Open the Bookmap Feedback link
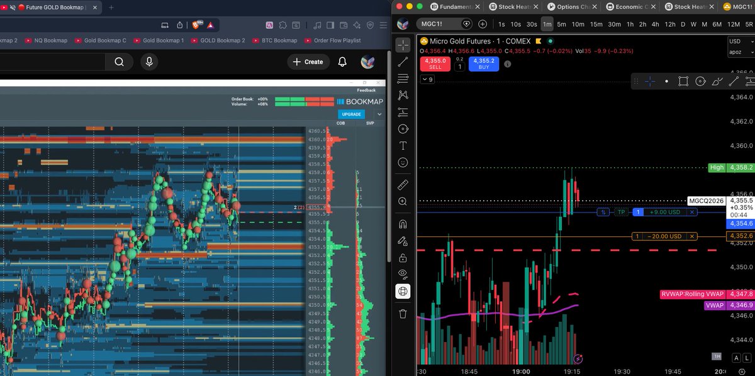Image resolution: width=755 pixels, height=376 pixels. 366,91
